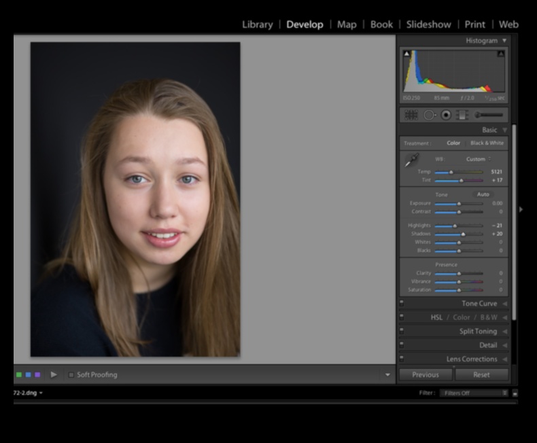Click the Previous button
The height and width of the screenshot is (443, 537).
point(426,374)
